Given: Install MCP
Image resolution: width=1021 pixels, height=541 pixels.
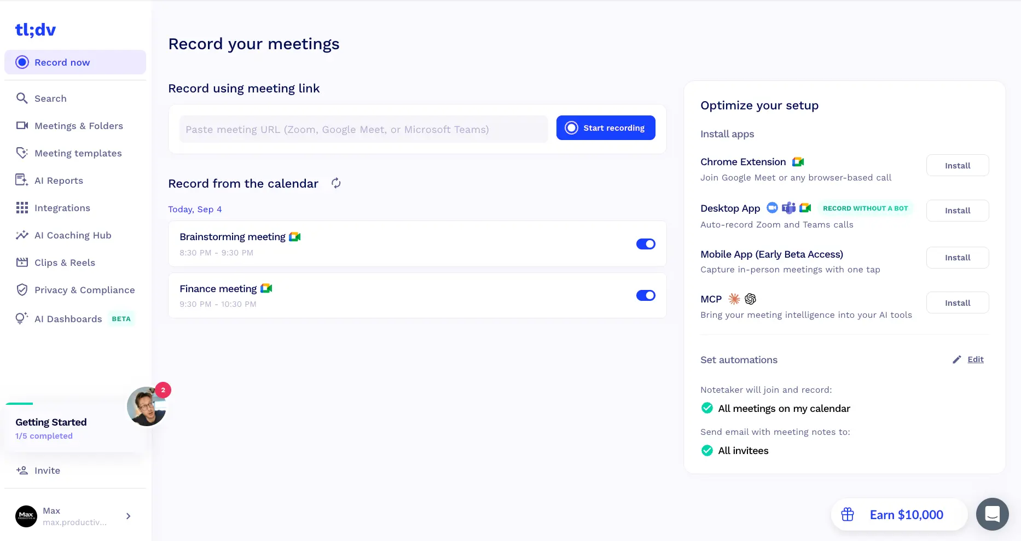Looking at the screenshot, I should point(958,303).
